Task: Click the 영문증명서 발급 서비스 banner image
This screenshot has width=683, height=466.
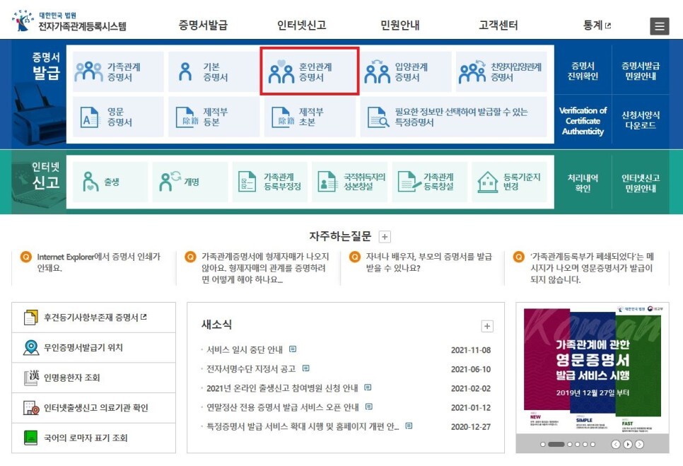Action: [592, 369]
